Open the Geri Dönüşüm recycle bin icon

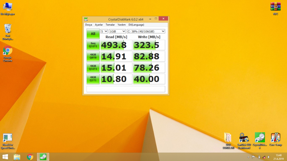[x=8, y=32]
